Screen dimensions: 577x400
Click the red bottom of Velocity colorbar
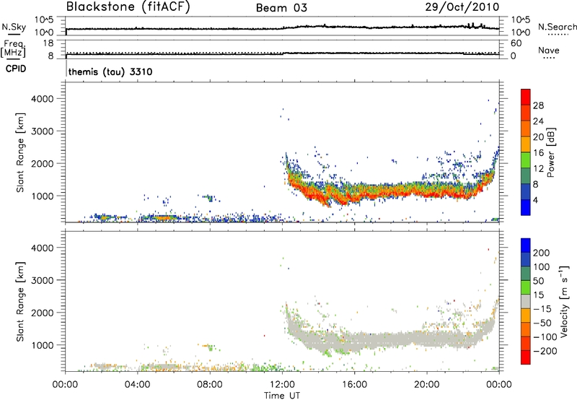point(526,357)
